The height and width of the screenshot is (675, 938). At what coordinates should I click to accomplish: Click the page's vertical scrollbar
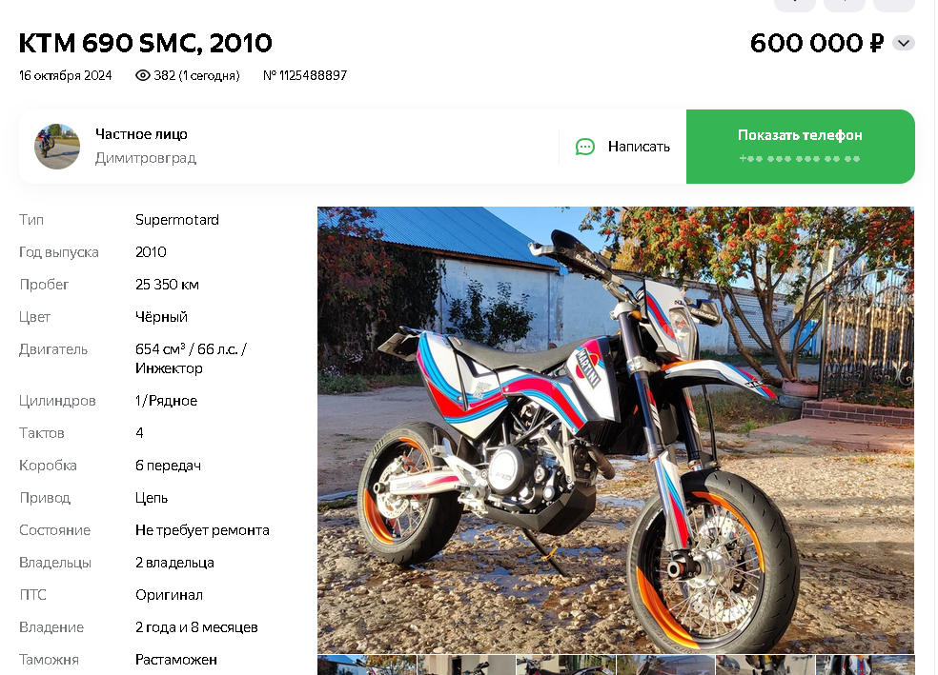point(935,337)
